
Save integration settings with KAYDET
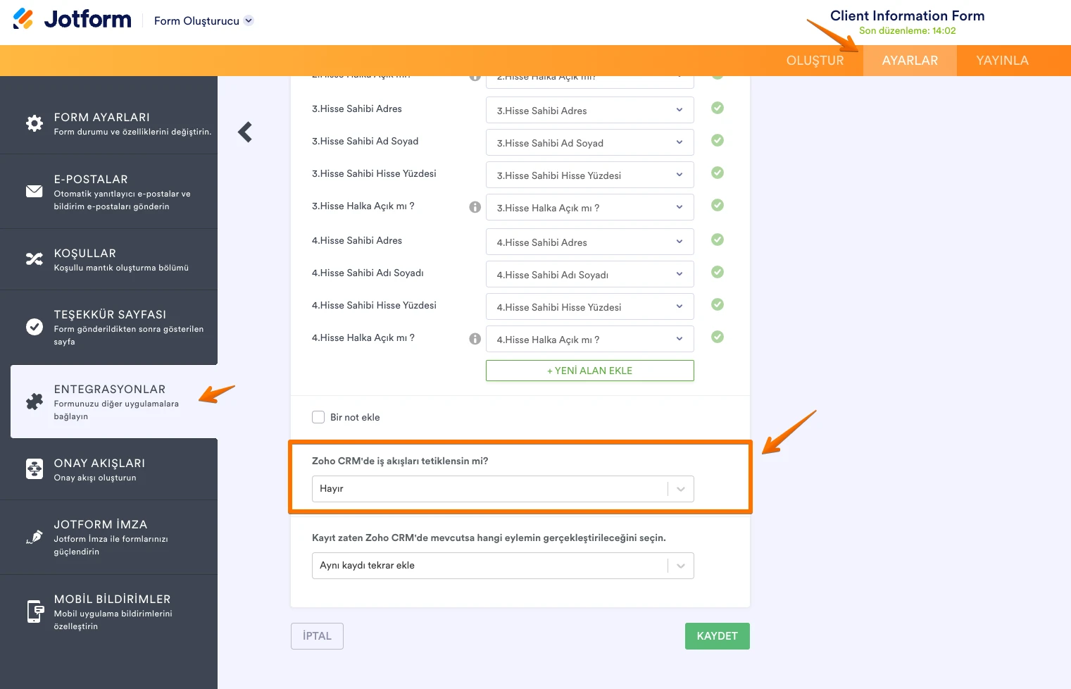pos(717,635)
